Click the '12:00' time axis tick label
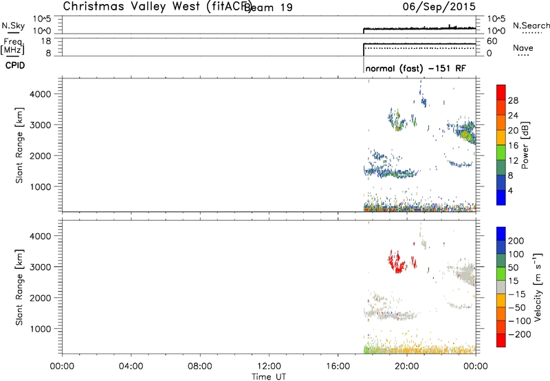Screen dimensions: 550x381 coord(269,367)
